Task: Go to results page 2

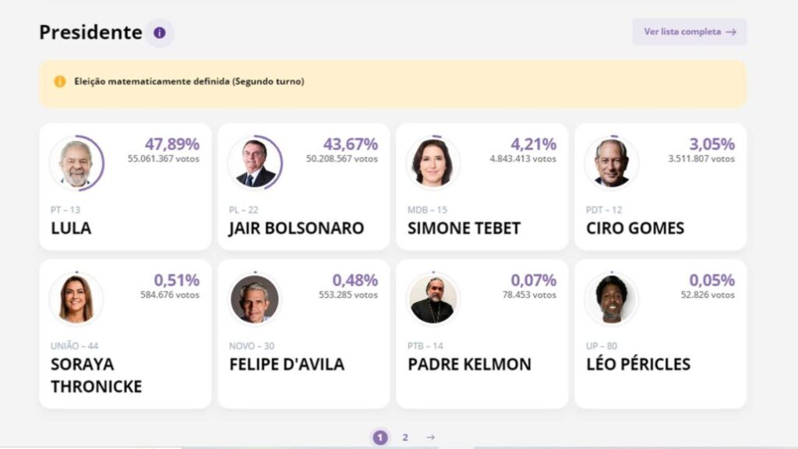Action: (x=405, y=437)
